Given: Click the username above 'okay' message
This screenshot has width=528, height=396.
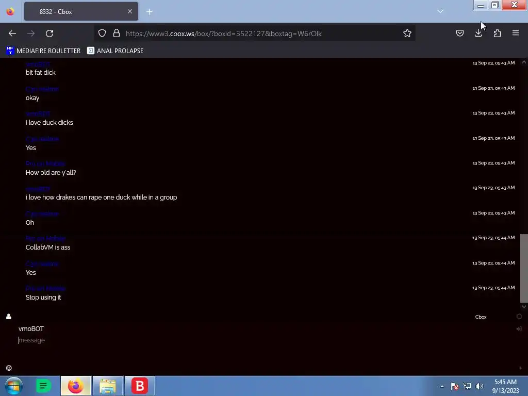Looking at the screenshot, I should pyautogui.click(x=42, y=89).
